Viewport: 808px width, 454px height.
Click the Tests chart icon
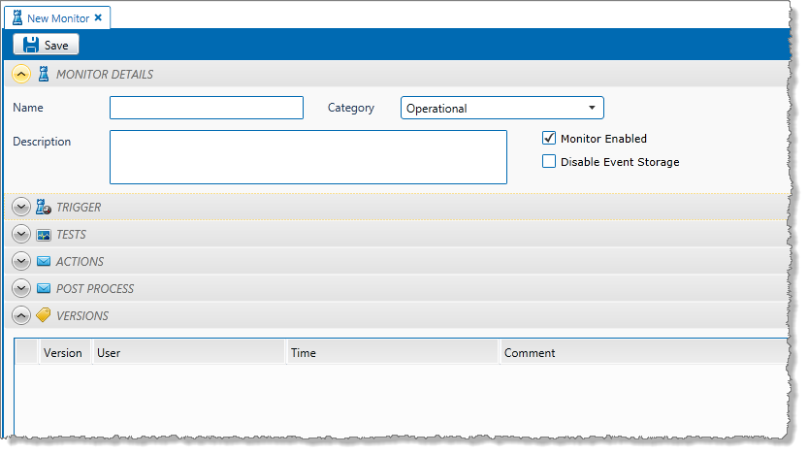pyautogui.click(x=44, y=235)
